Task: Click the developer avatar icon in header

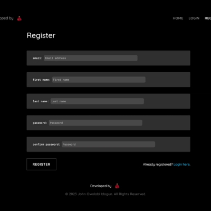Action: [x=20, y=18]
